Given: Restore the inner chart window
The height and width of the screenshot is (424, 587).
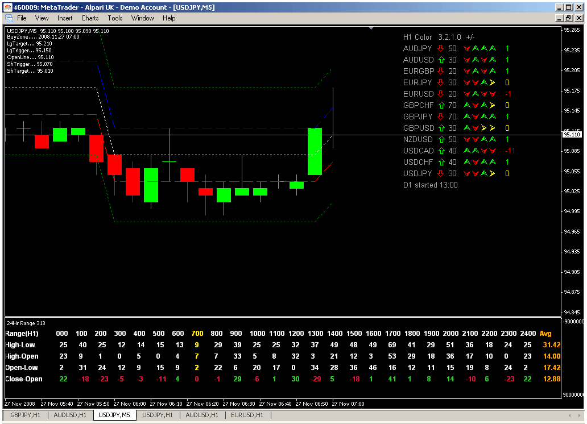Looking at the screenshot, I should [568, 18].
